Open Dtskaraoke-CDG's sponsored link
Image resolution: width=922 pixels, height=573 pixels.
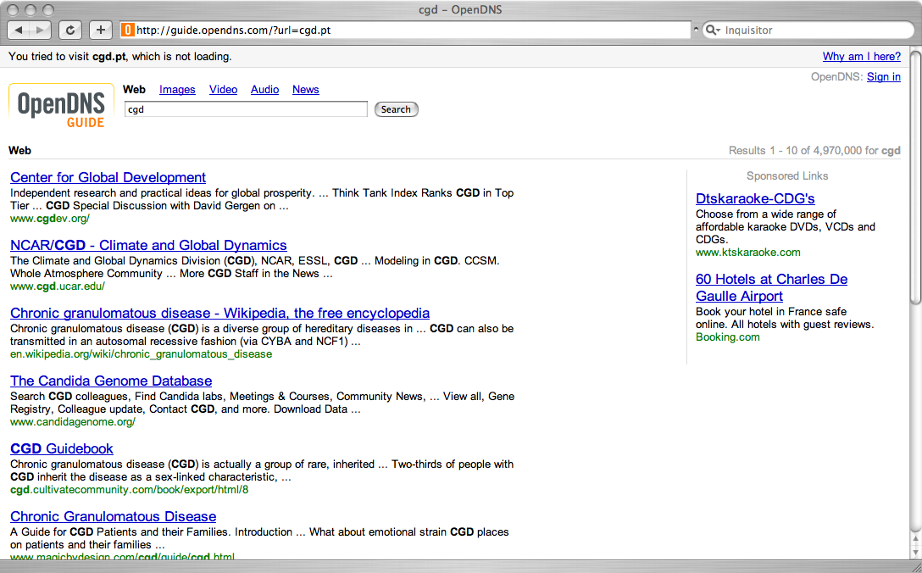point(755,198)
